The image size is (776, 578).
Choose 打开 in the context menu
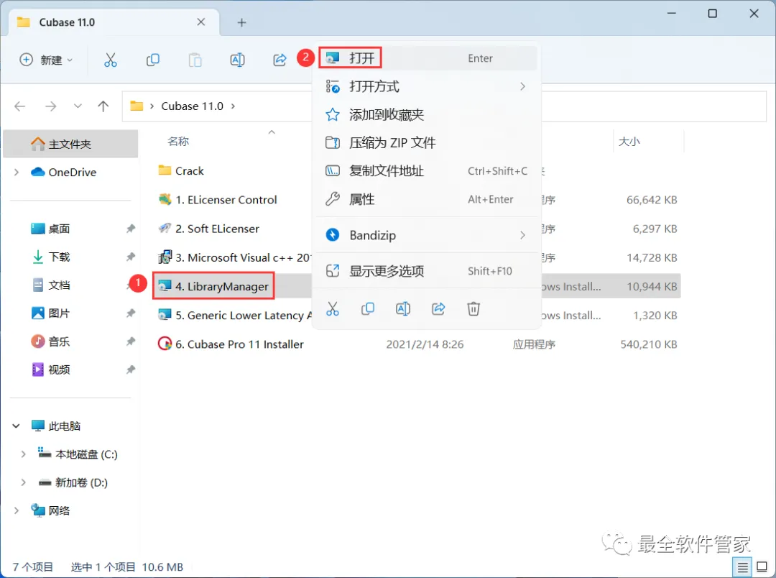point(428,58)
